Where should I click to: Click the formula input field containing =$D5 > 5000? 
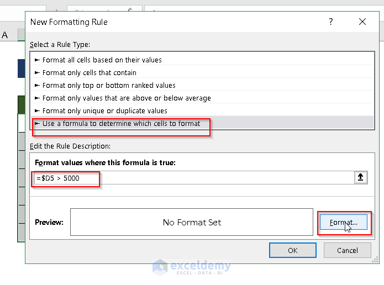194,178
